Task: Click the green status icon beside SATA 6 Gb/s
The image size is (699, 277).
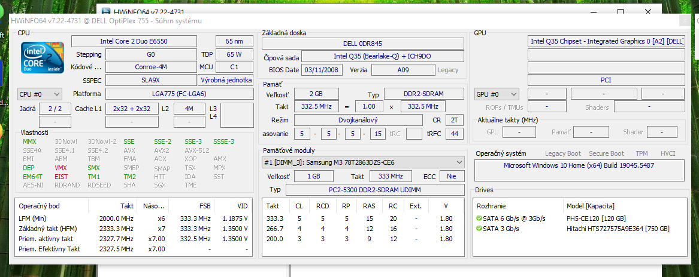Action: tap(479, 218)
